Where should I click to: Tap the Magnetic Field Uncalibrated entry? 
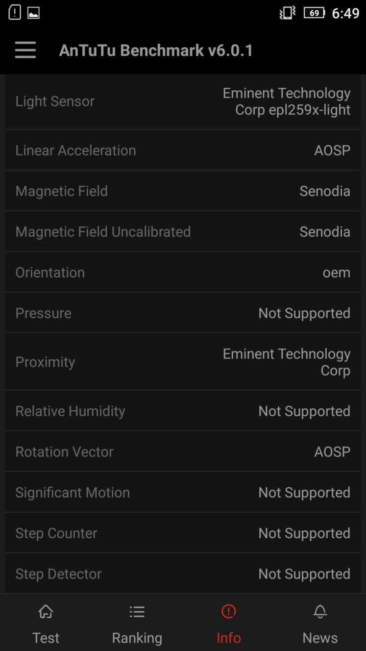click(x=183, y=231)
